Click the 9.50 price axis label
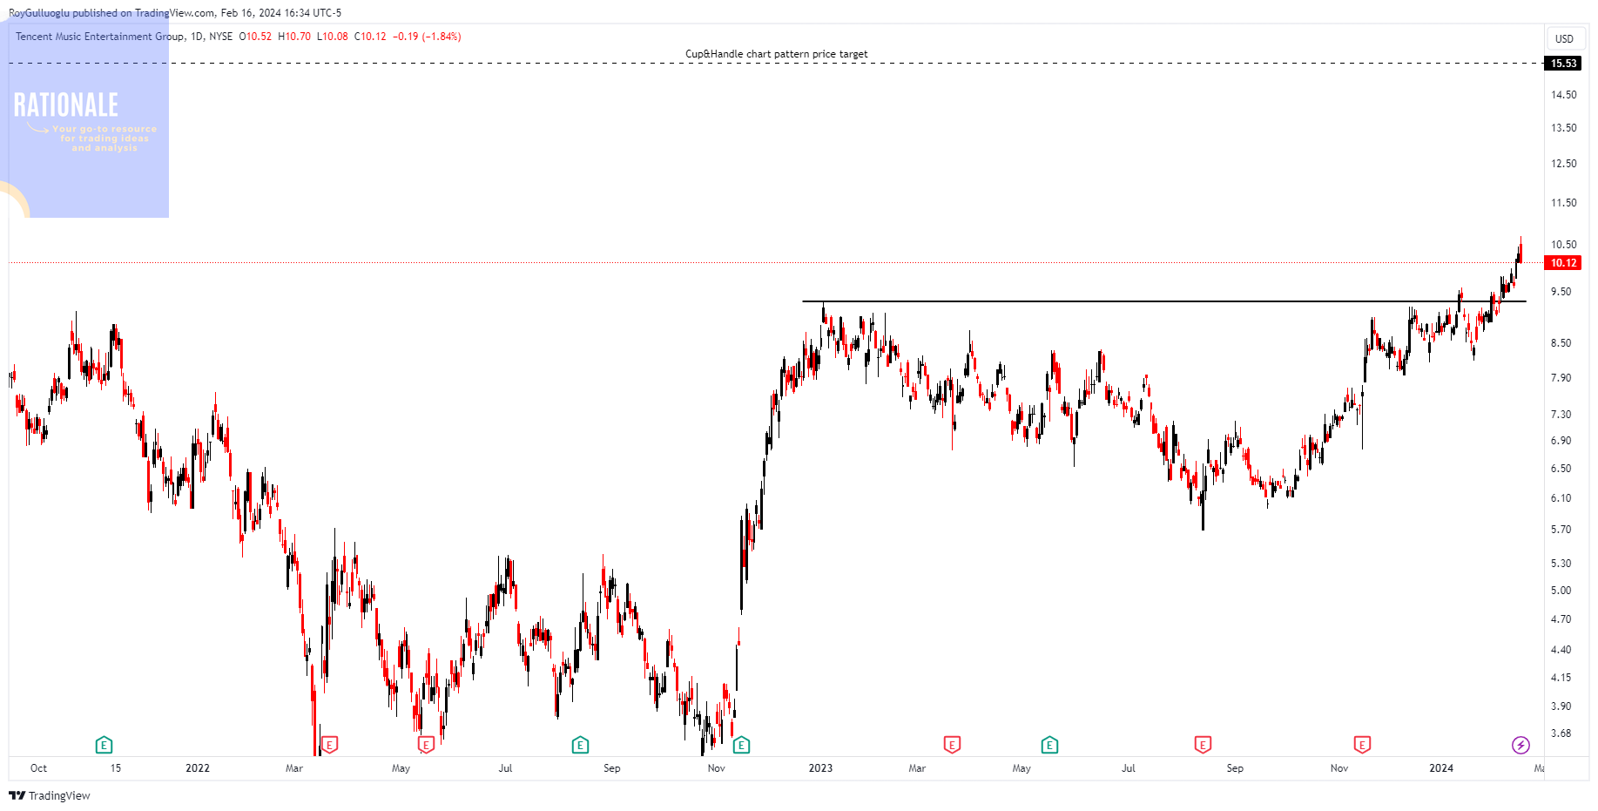 point(1561,292)
